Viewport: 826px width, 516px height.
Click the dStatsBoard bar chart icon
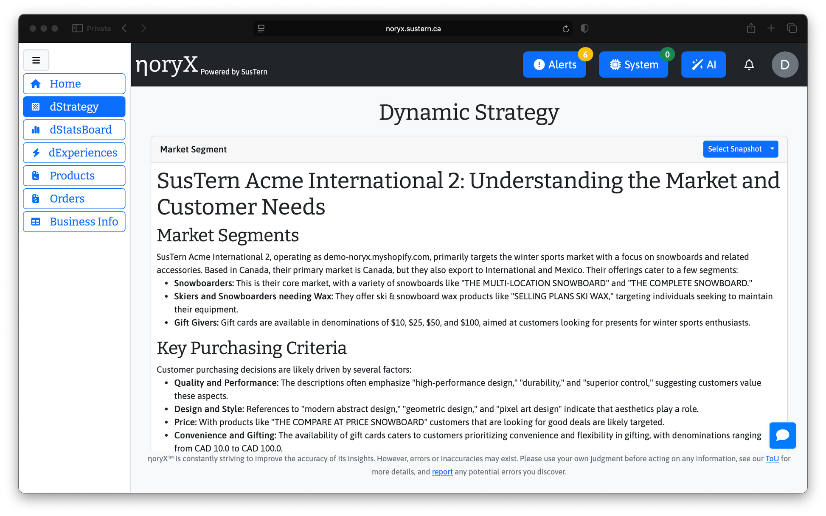36,130
